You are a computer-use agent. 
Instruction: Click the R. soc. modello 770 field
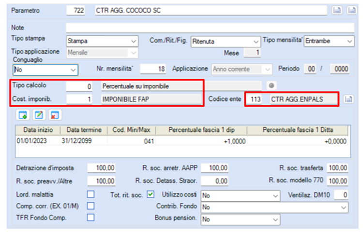click(x=337, y=181)
